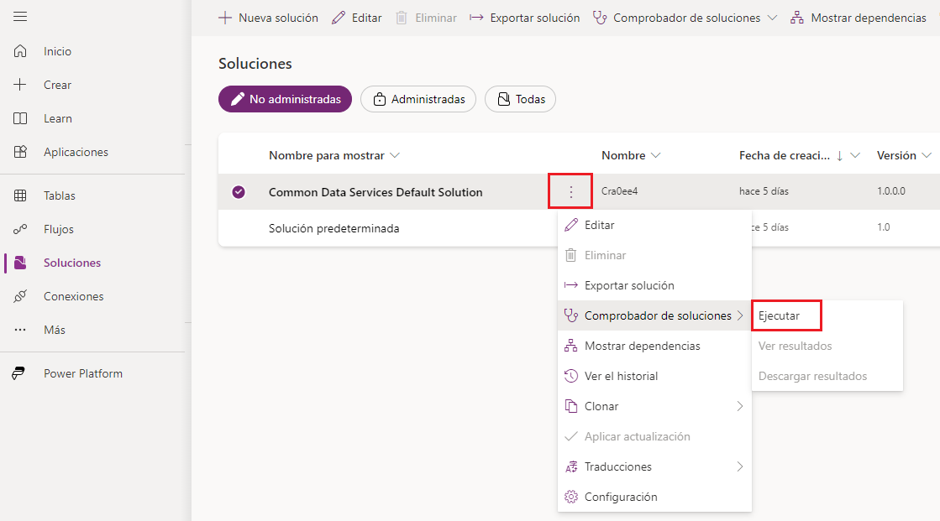Screen dimensions: 940x521
Task: Open the Learn book icon
Action: [x=20, y=118]
